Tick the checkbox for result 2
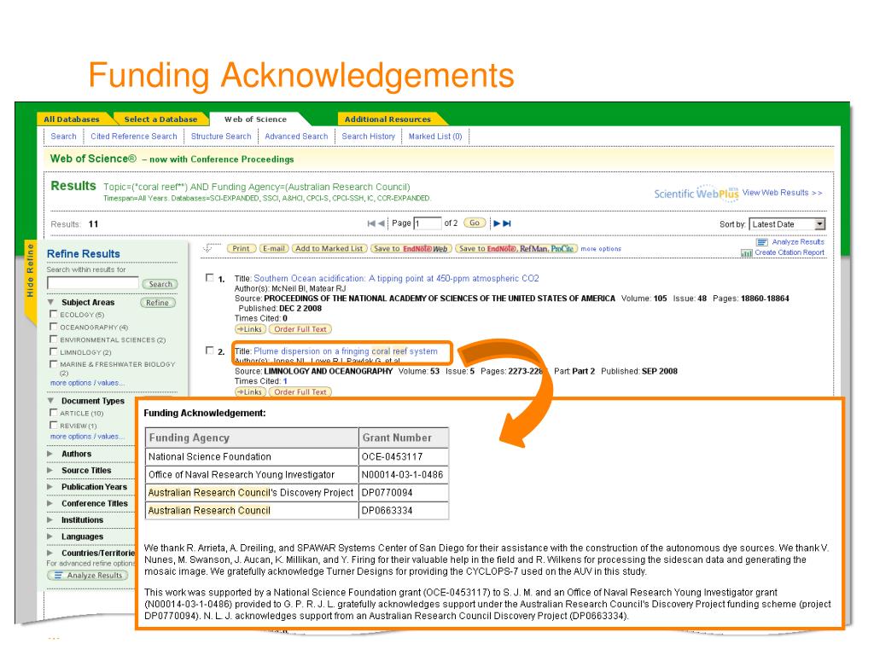Image resolution: width=874 pixels, height=655 pixels. point(210,351)
